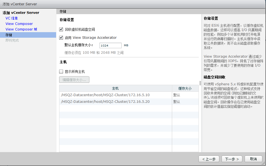
Task: Click 编辑缓存大小 button
Action: pos(74,80)
